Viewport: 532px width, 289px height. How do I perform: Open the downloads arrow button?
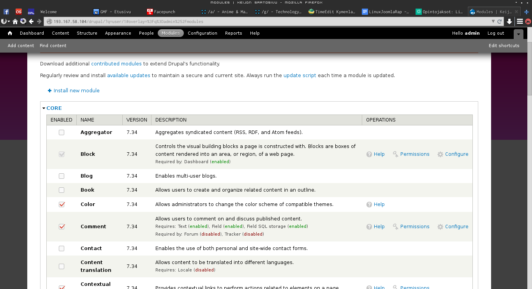(509, 21)
